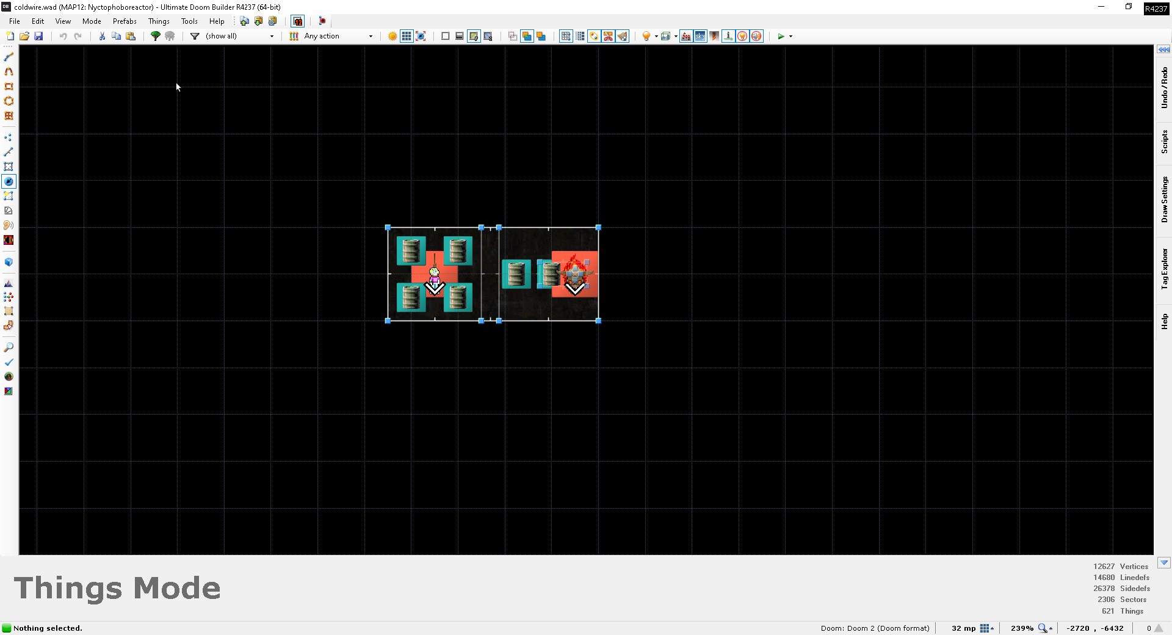Click the pink-haired player thing in the map
The height and width of the screenshot is (635, 1172).
tap(434, 275)
